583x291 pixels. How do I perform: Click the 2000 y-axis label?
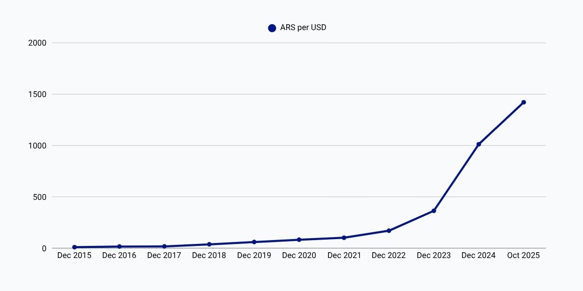pyautogui.click(x=37, y=43)
